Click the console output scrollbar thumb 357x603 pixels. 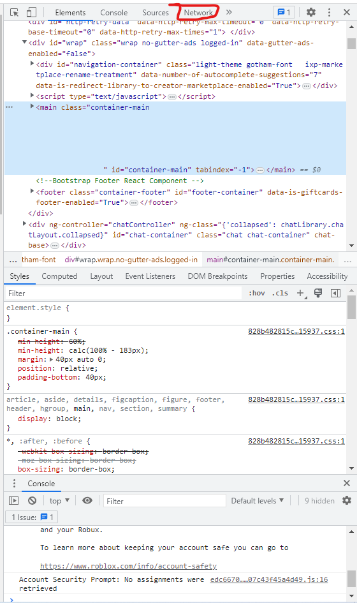tap(351, 579)
